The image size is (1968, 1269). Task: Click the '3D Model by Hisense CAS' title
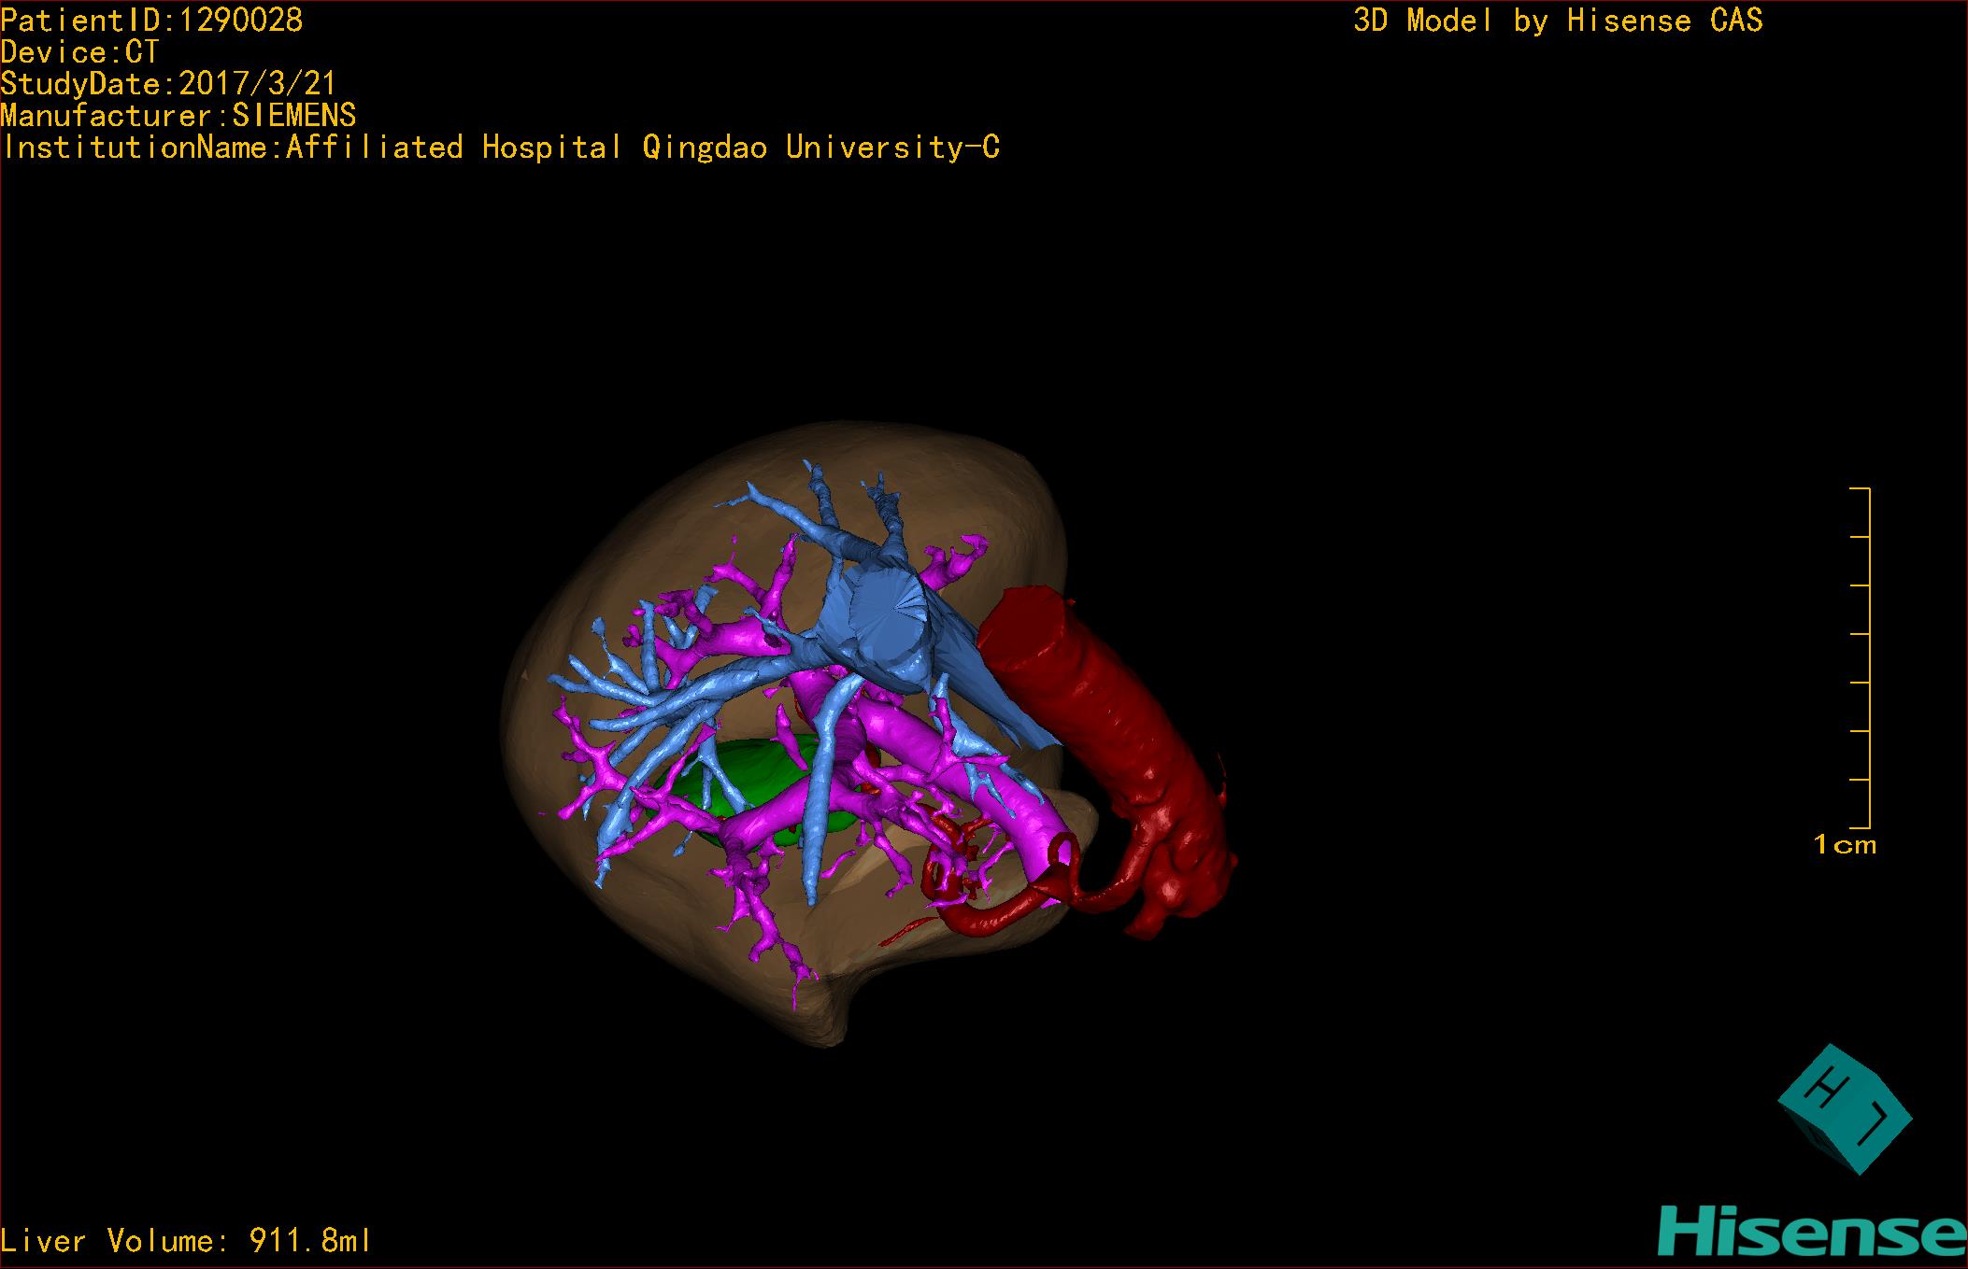[x=1558, y=21]
